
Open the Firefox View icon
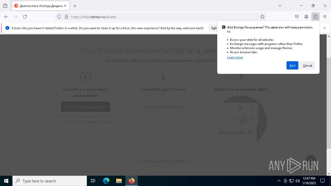coord(5,6)
